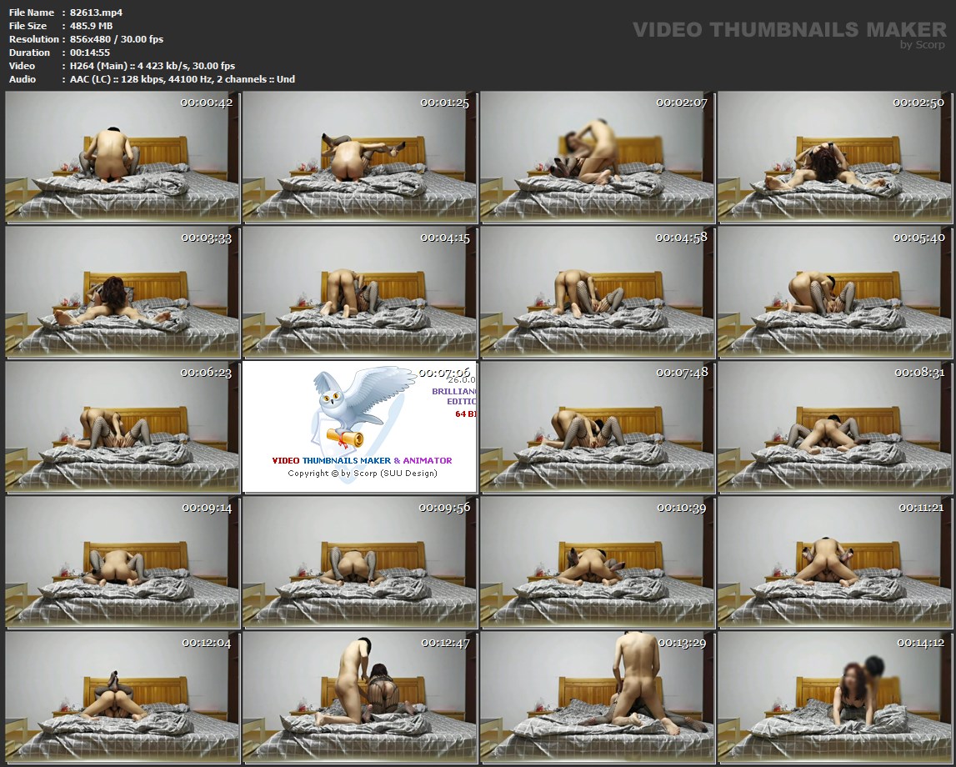Click the 'by Scorp' text in header

coord(922,45)
